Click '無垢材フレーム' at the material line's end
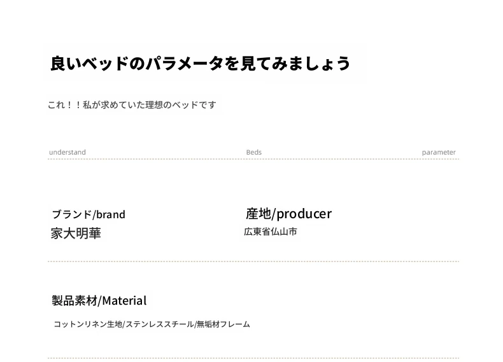 [223, 324]
